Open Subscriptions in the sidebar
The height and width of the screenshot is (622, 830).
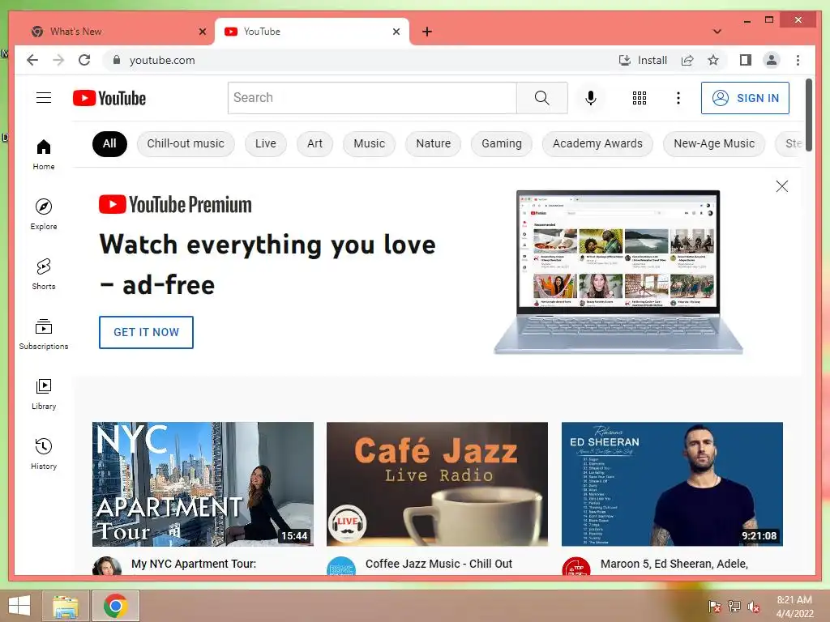[x=44, y=334]
